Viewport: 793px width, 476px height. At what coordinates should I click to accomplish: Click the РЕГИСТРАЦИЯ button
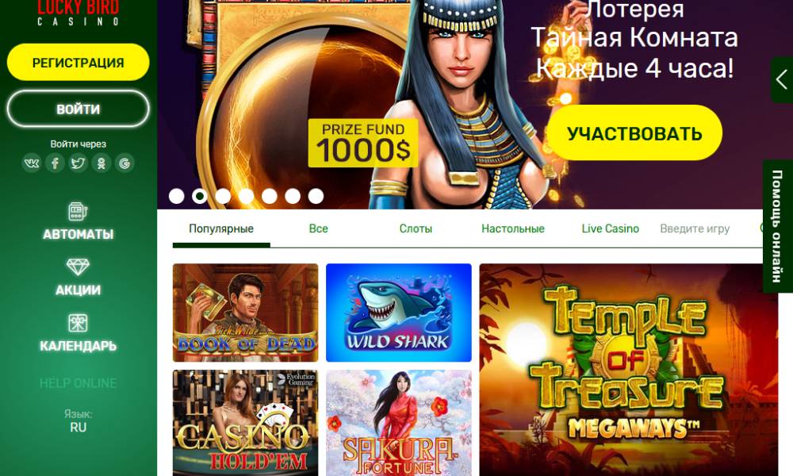78,62
